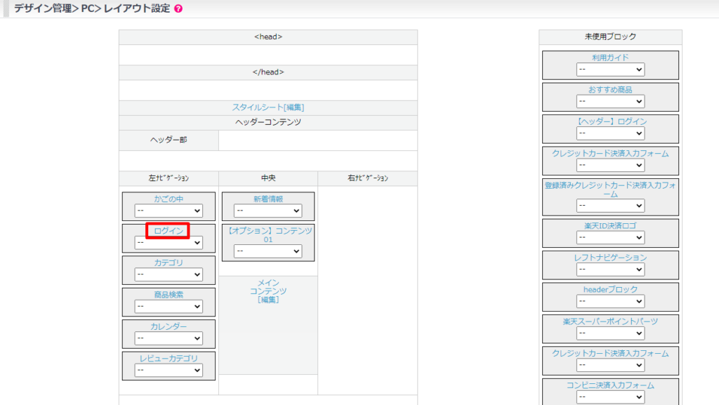Open the 楽天ID決済ロゴ dropdown
719x405 pixels.
[610, 237]
